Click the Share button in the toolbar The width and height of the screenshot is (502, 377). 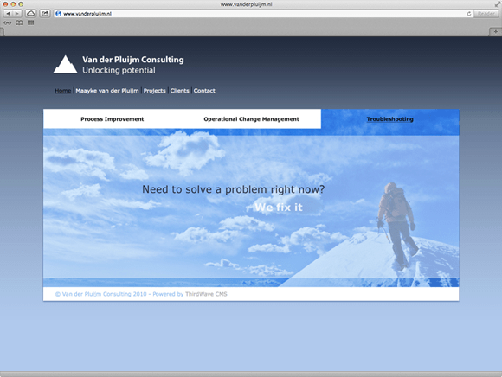(45, 14)
